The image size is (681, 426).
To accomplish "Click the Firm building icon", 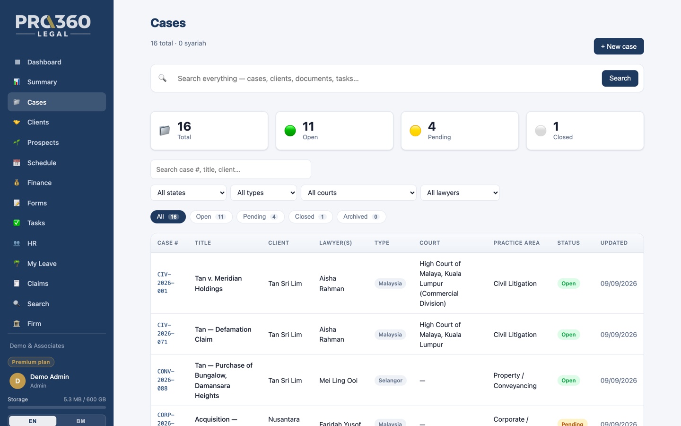I will point(17,324).
